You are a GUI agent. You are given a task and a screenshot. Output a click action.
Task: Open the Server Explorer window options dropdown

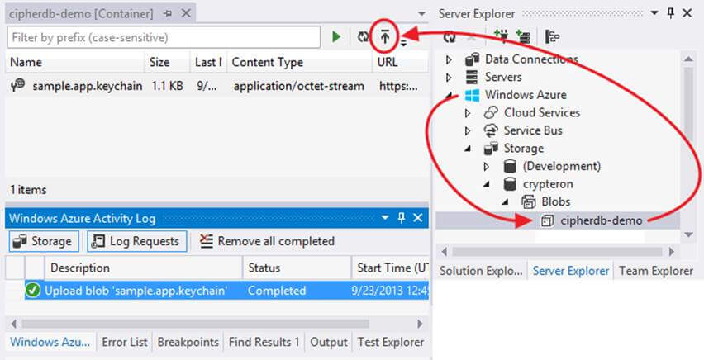[654, 14]
